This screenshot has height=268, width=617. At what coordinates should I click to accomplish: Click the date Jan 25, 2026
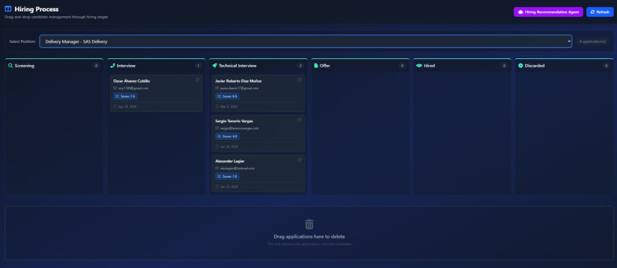pos(229,187)
